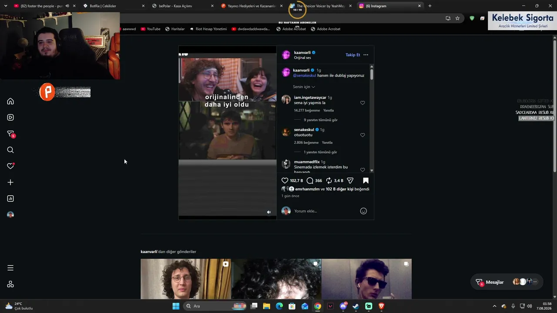Click the comments list scrollbar thumb

[x=372, y=74]
